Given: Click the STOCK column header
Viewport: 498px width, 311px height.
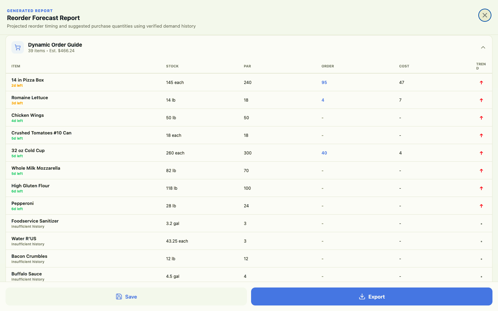Looking at the screenshot, I should pyautogui.click(x=172, y=66).
